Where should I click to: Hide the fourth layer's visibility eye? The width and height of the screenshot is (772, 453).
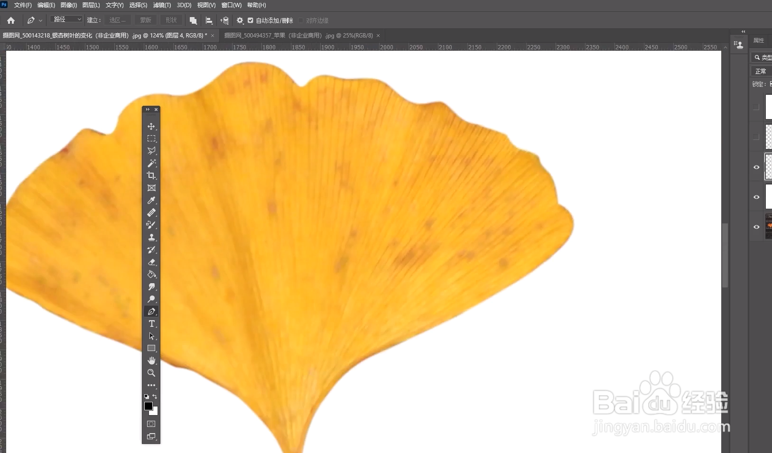[756, 197]
